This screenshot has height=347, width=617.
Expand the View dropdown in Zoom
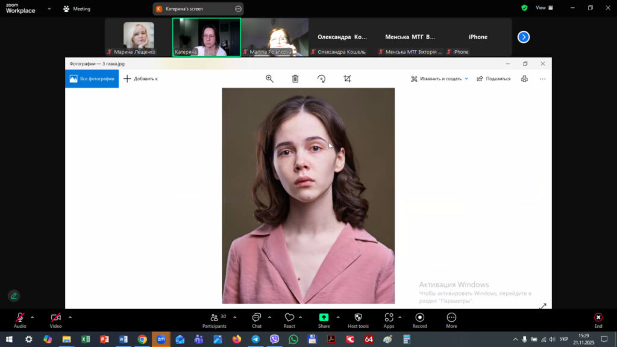coord(540,8)
